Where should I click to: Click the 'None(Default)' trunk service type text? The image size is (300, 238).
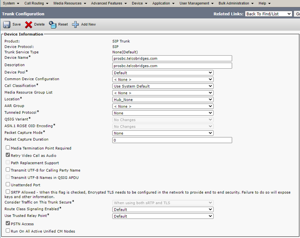click(x=125, y=52)
